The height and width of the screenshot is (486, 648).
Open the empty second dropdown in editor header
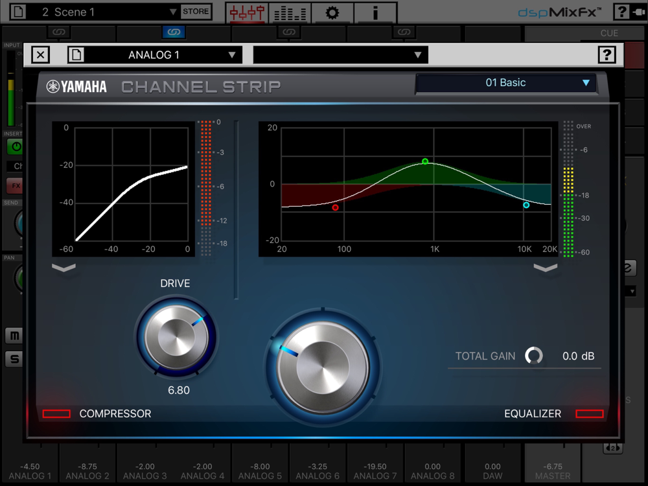pyautogui.click(x=341, y=54)
